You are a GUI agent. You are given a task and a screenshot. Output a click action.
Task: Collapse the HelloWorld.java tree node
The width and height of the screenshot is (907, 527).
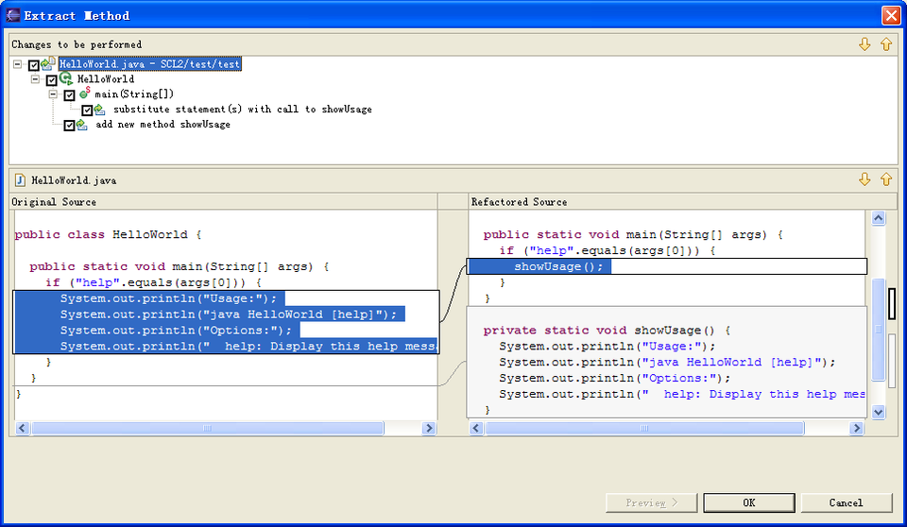pyautogui.click(x=17, y=64)
